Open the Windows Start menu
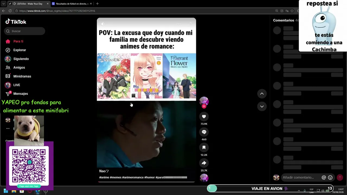Screen dimensions: 347x195 pyautogui.click(x=6, y=191)
